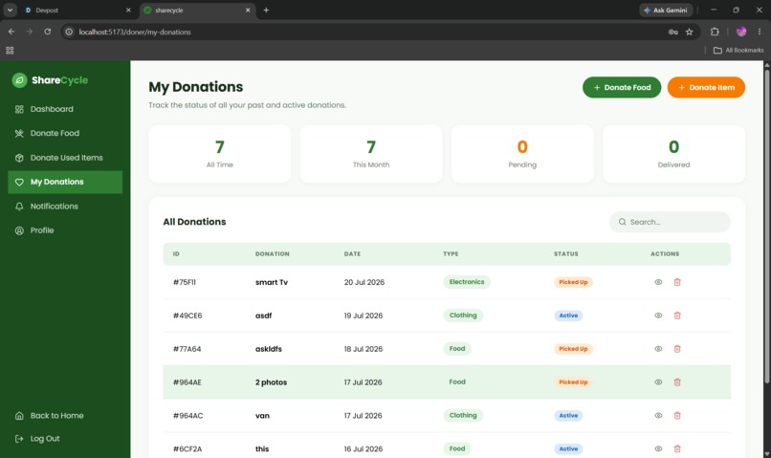Viewport: 771px width, 458px height.
Task: View details of the asdf donation
Action: [x=658, y=316]
